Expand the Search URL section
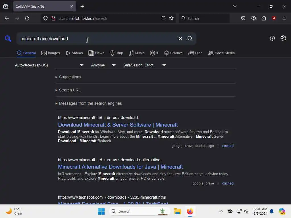The height and width of the screenshot is (218, 291). pos(68,90)
